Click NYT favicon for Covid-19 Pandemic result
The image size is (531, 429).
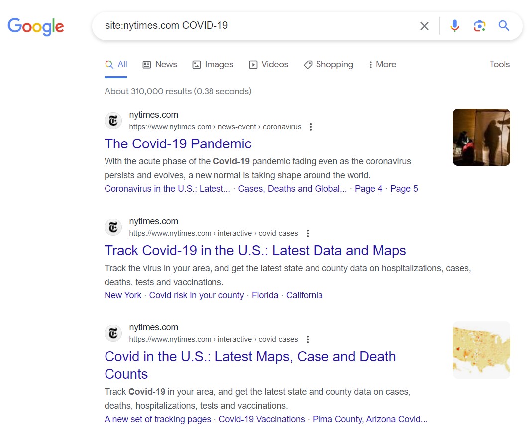point(113,121)
